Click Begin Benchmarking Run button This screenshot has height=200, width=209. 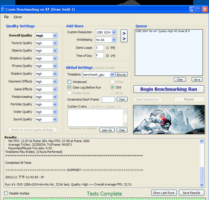point(169,89)
